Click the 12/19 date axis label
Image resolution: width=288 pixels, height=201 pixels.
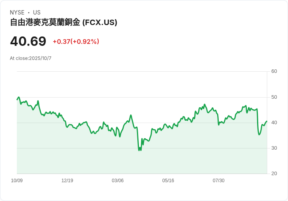(67, 181)
